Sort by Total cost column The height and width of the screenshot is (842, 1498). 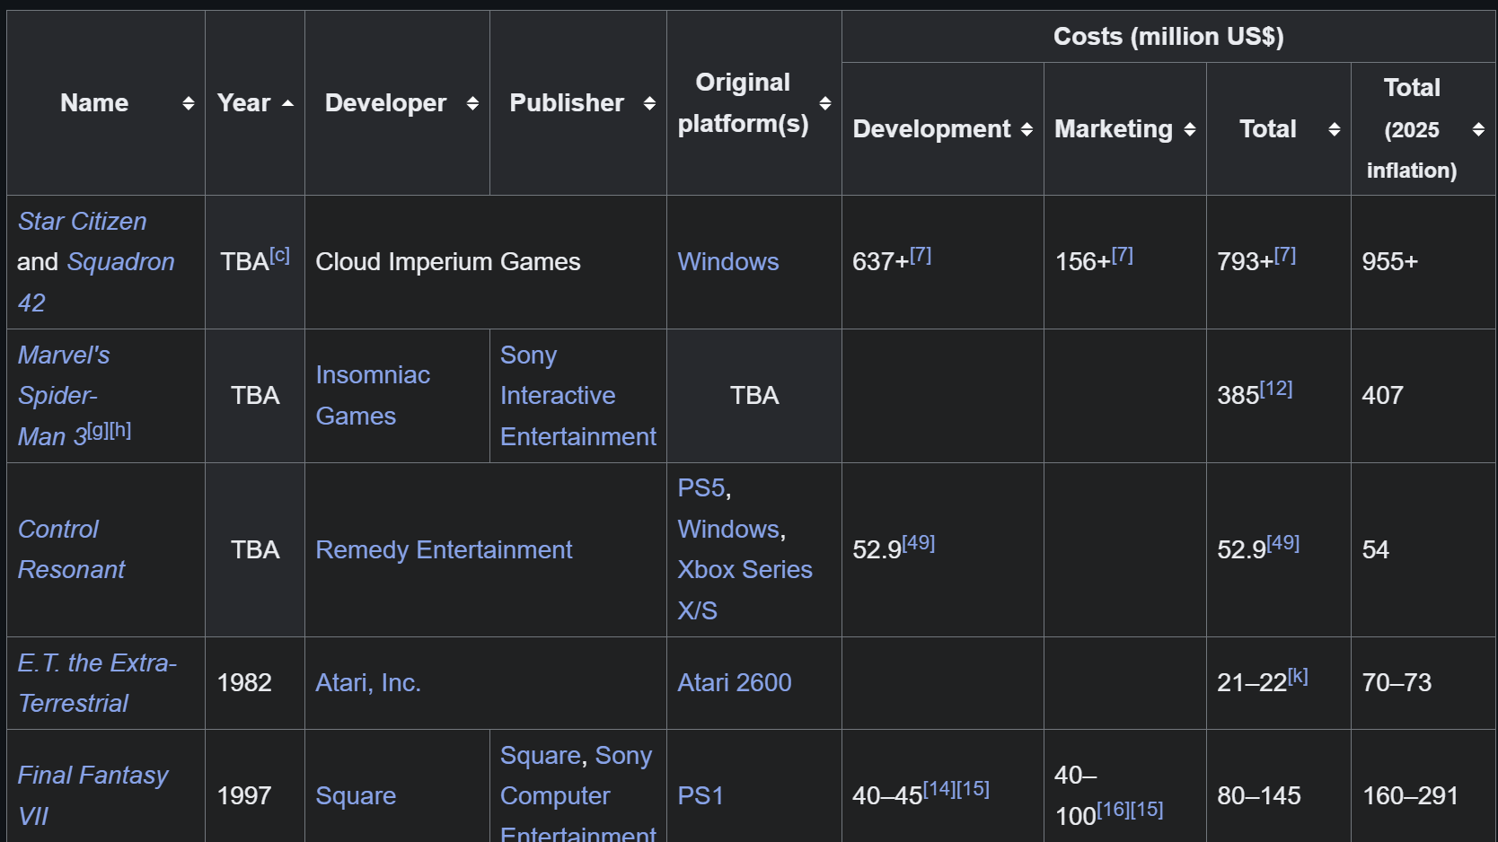coord(1334,129)
